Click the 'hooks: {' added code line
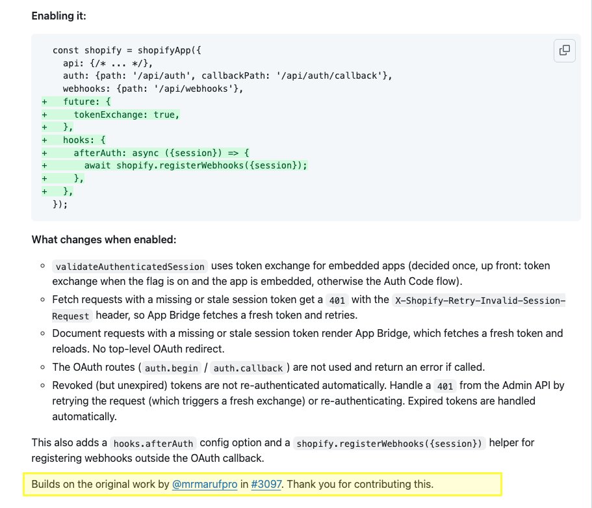 click(x=84, y=140)
